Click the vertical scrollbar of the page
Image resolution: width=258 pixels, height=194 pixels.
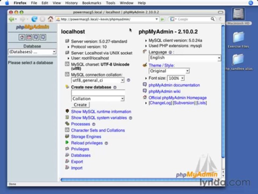point(223,91)
